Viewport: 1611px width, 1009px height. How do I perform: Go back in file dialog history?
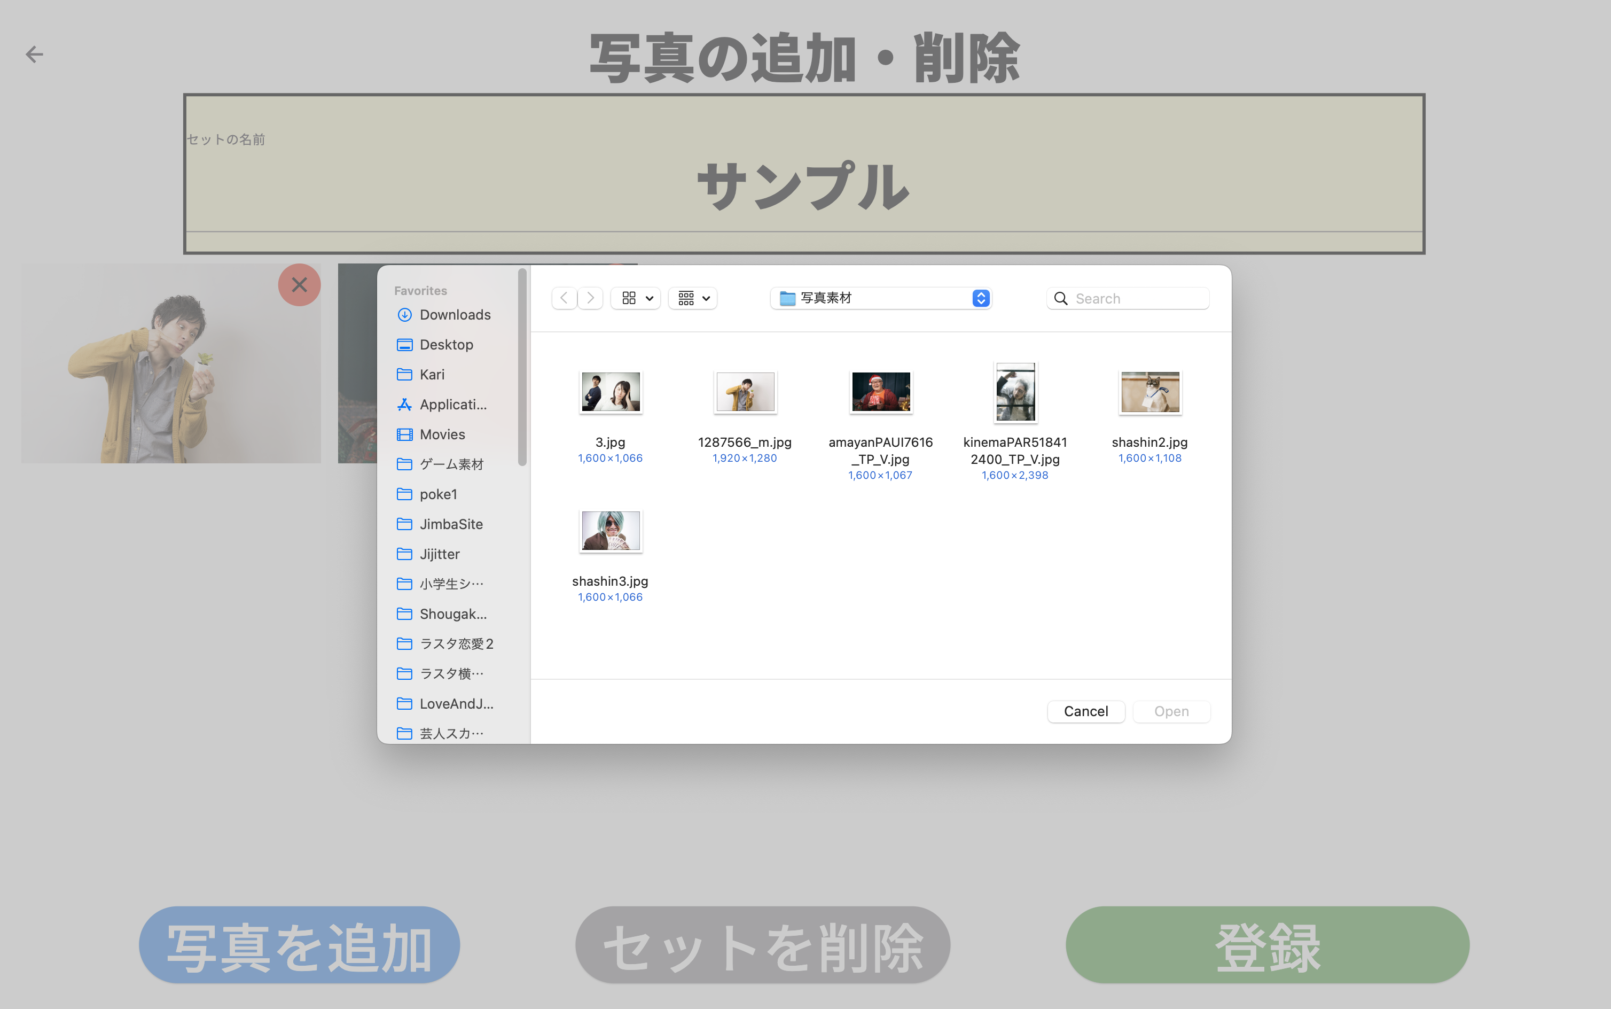564,298
